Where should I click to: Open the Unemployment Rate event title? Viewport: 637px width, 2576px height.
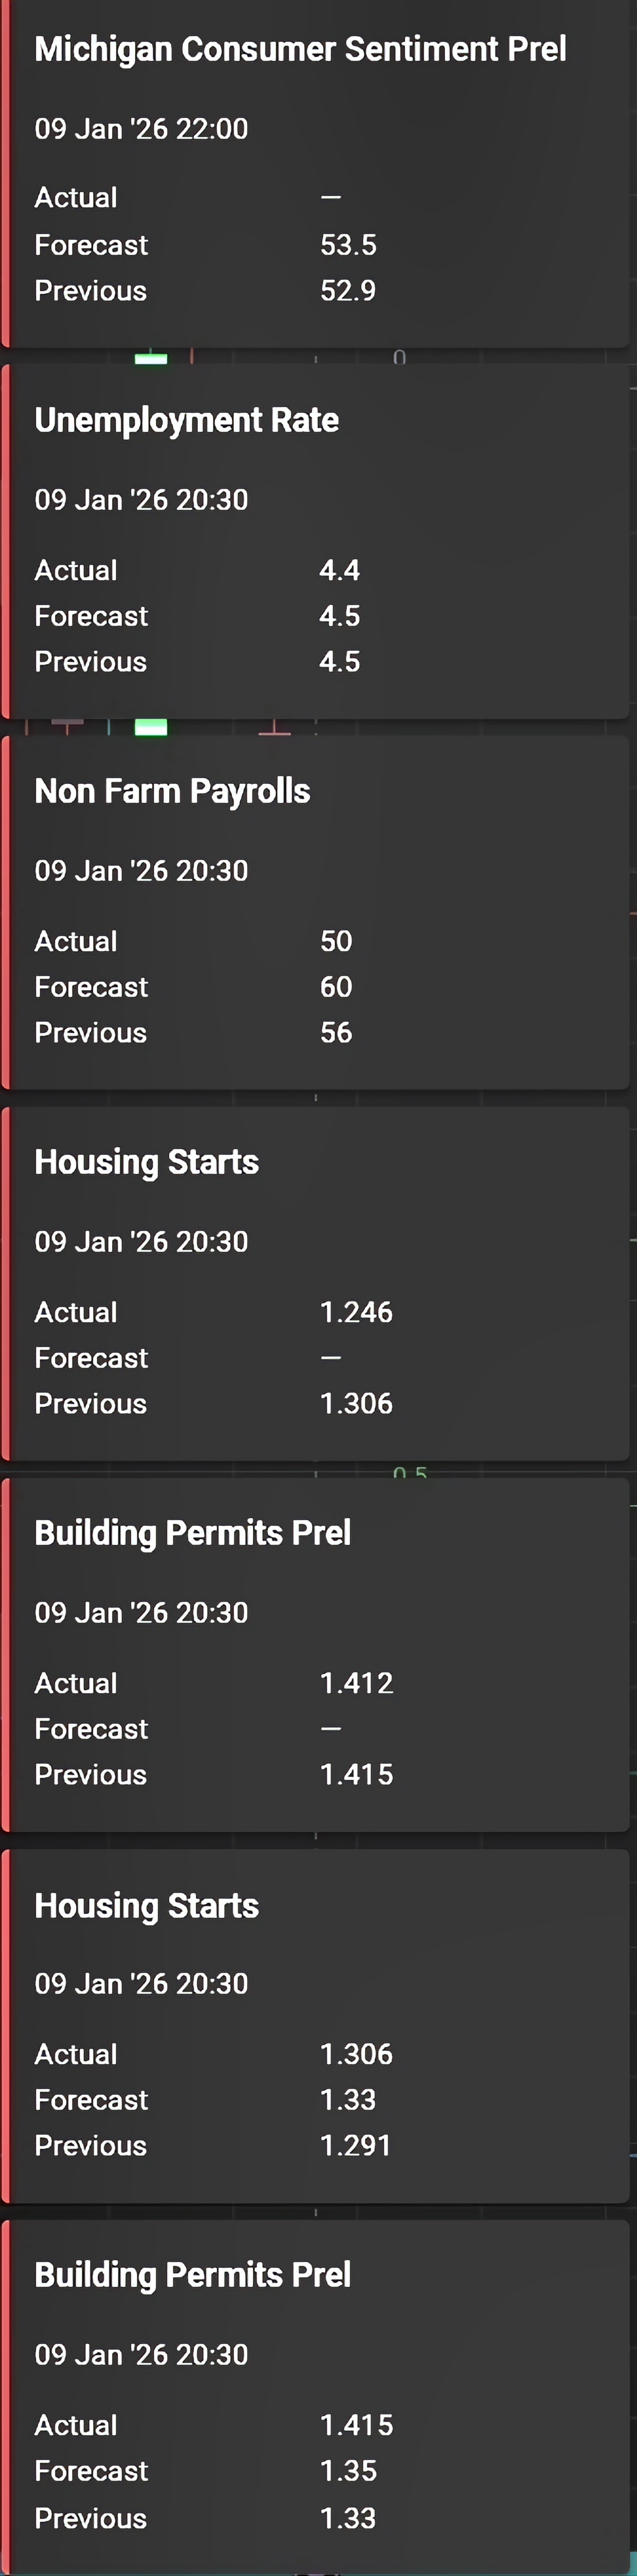(x=186, y=420)
